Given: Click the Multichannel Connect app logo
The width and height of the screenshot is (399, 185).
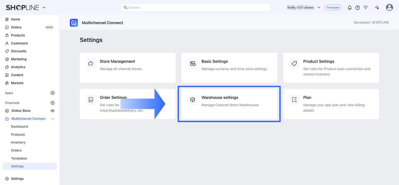Looking at the screenshot, I should (74, 23).
